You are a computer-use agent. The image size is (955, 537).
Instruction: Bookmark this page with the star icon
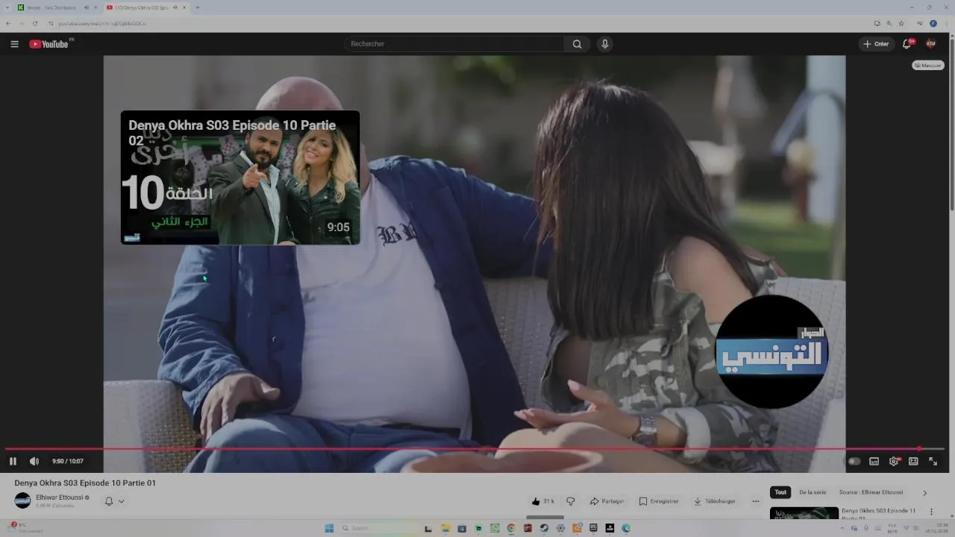[x=901, y=23]
